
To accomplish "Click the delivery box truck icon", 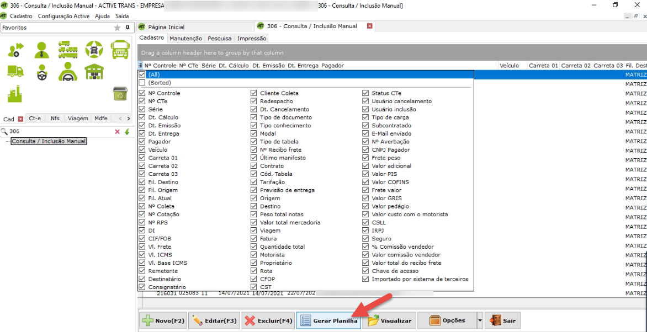I will [x=15, y=71].
